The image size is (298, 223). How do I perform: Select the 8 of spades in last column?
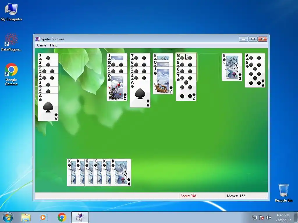click(255, 73)
